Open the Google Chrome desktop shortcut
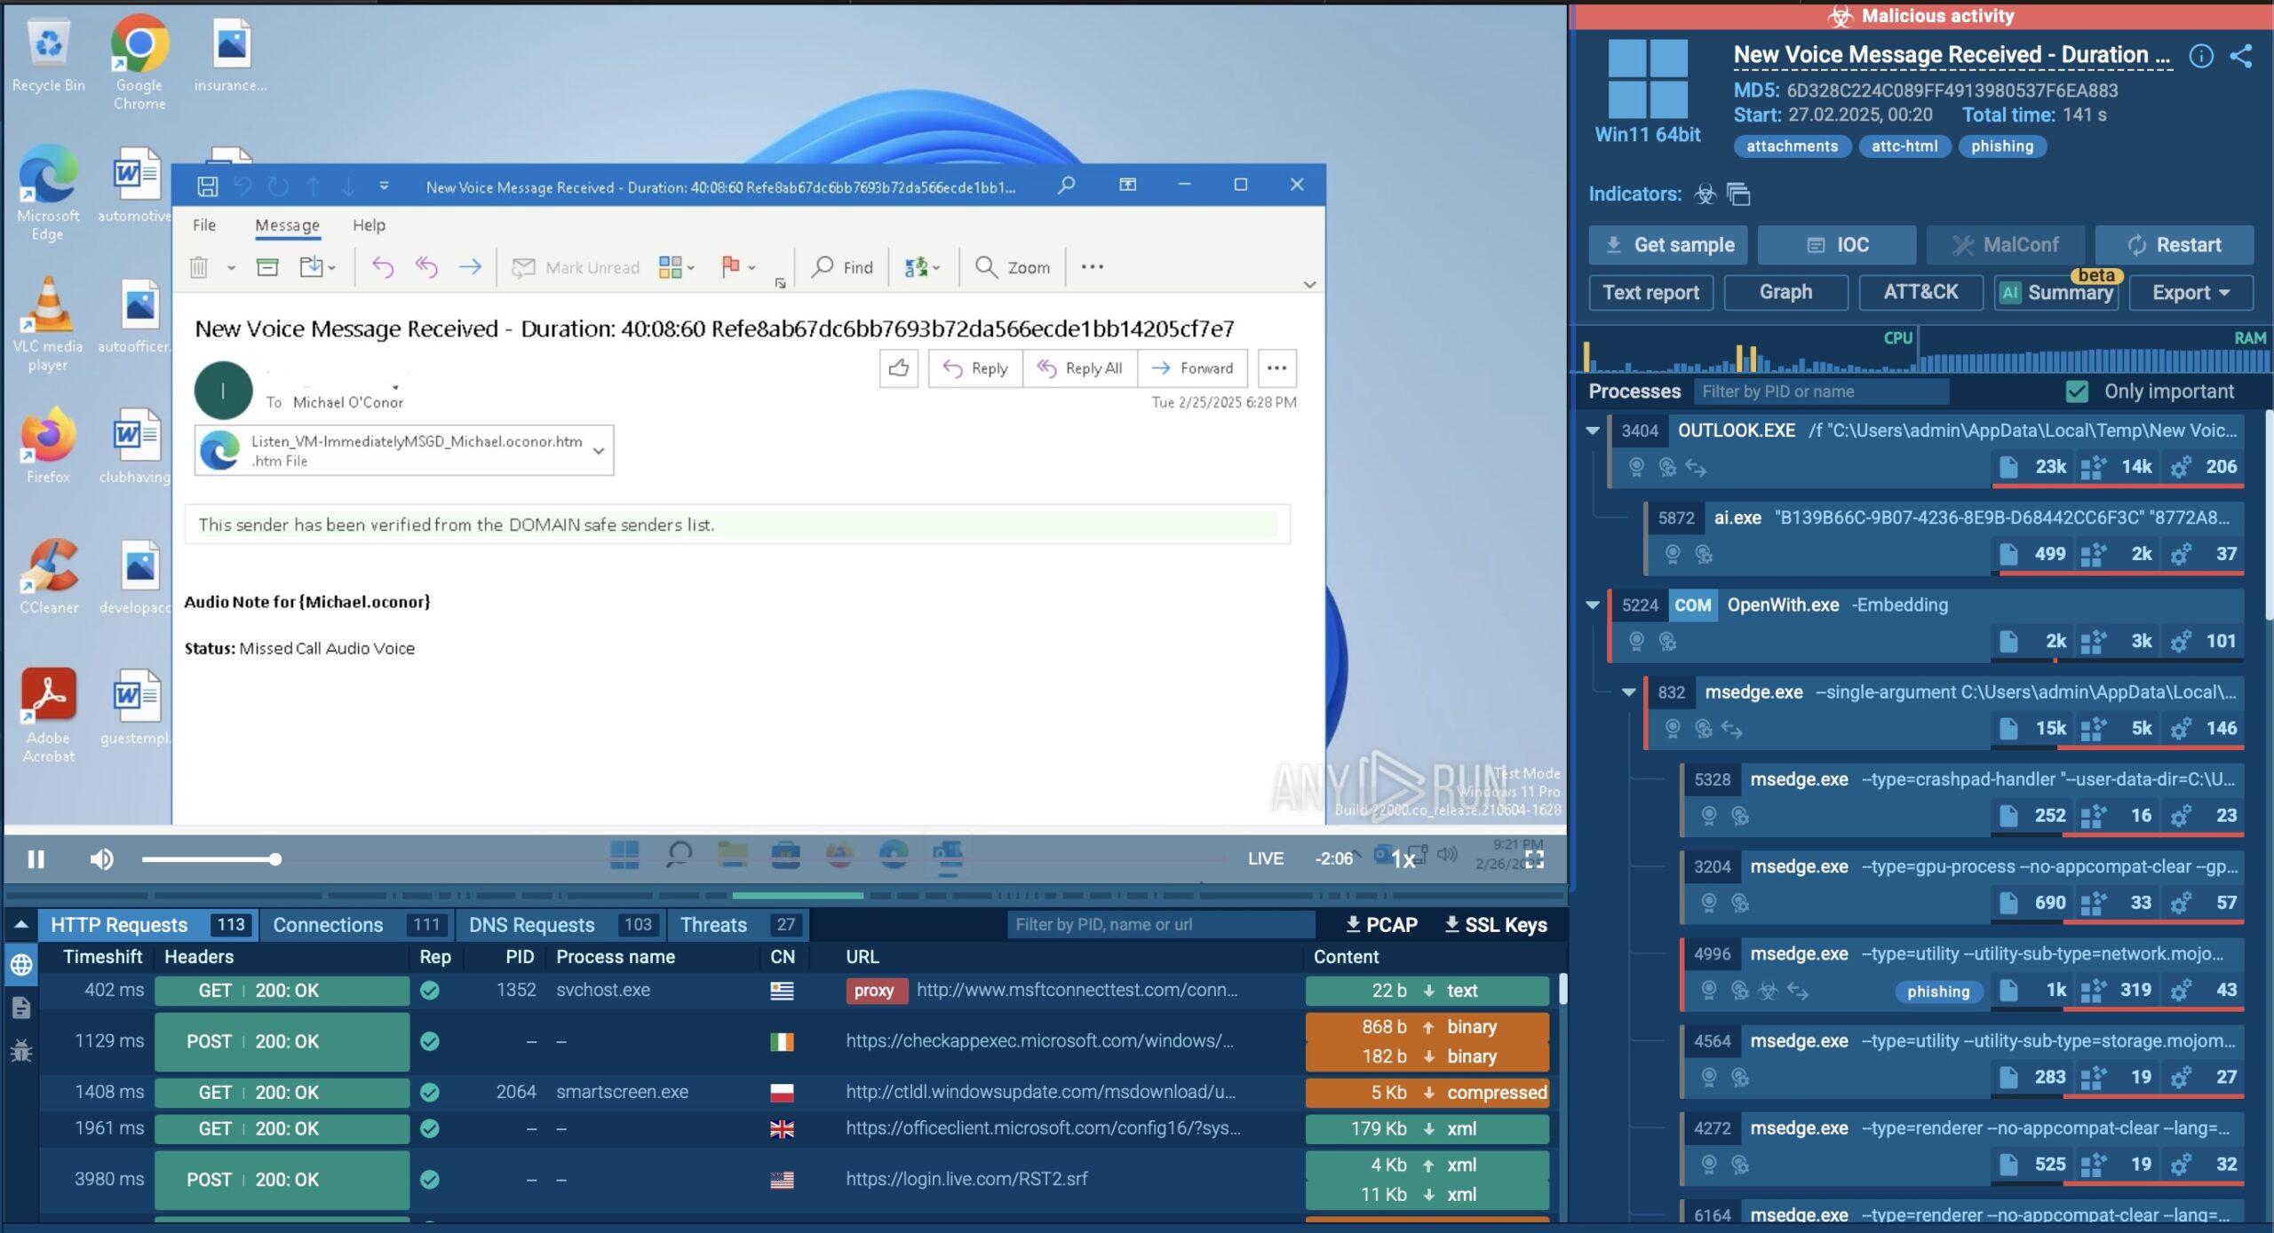The height and width of the screenshot is (1233, 2274). pyautogui.click(x=139, y=62)
